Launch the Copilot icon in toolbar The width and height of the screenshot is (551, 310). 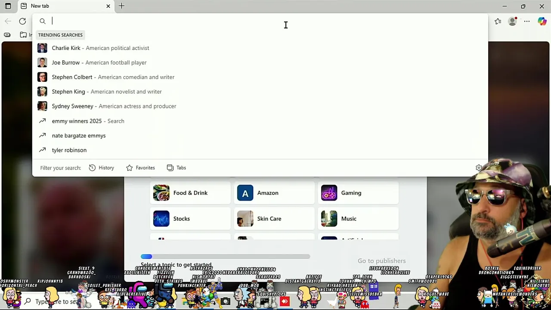point(542,21)
